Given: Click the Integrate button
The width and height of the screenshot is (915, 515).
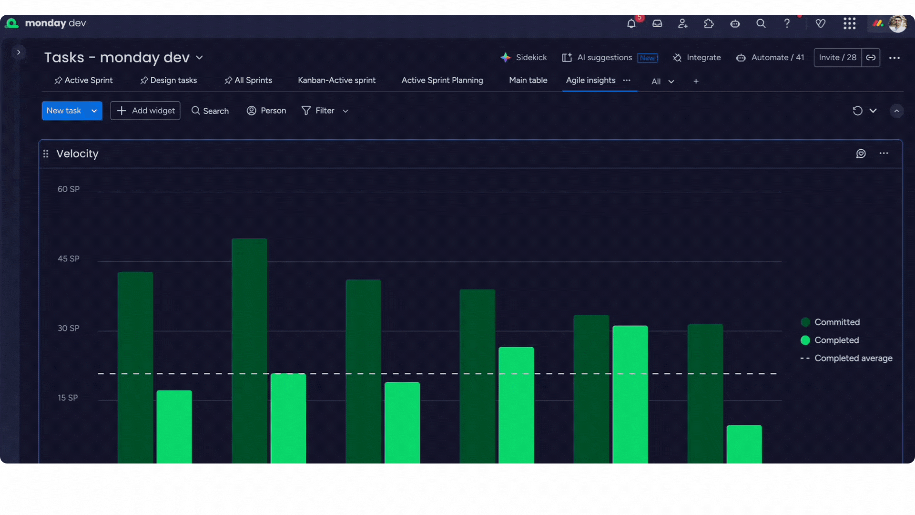Looking at the screenshot, I should click(x=697, y=58).
